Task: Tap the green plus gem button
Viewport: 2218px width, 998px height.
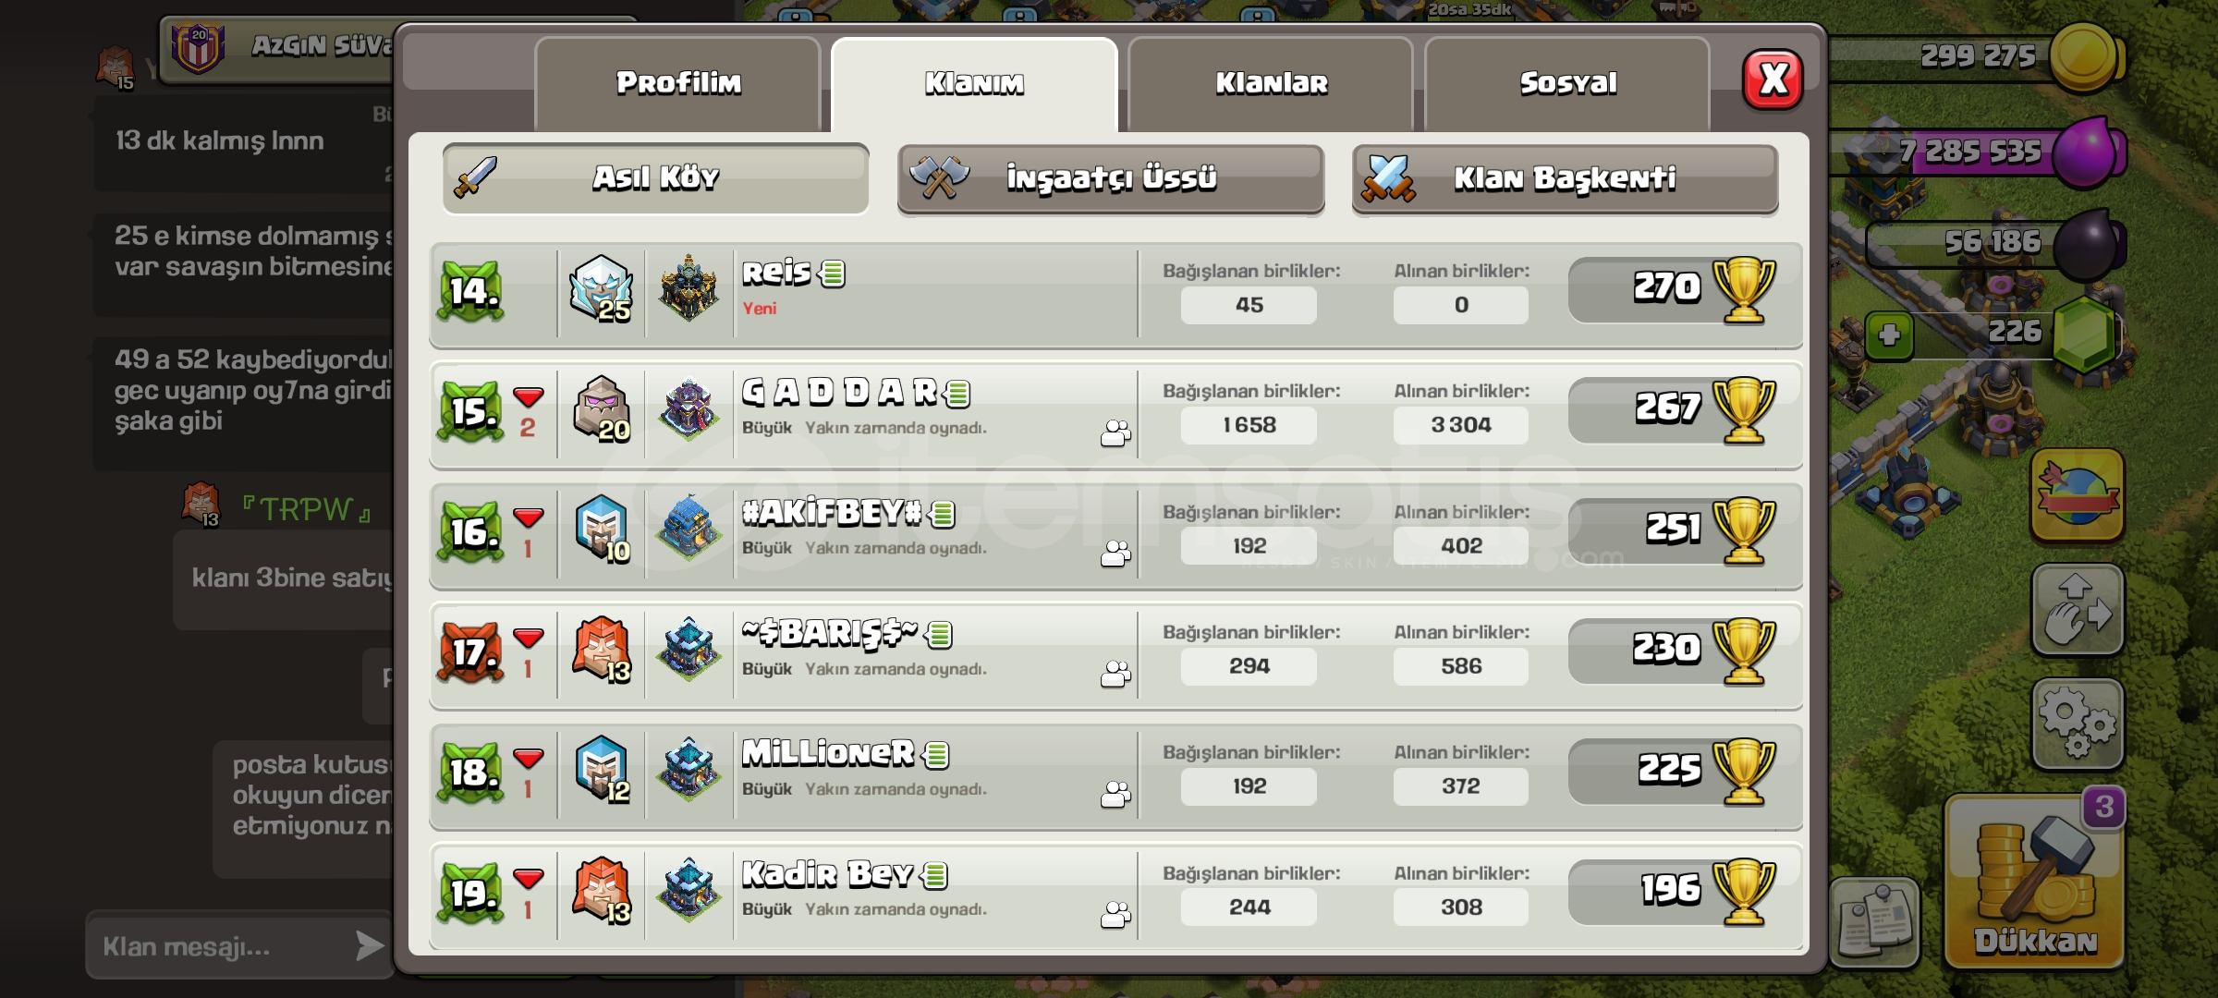Action: (1889, 335)
